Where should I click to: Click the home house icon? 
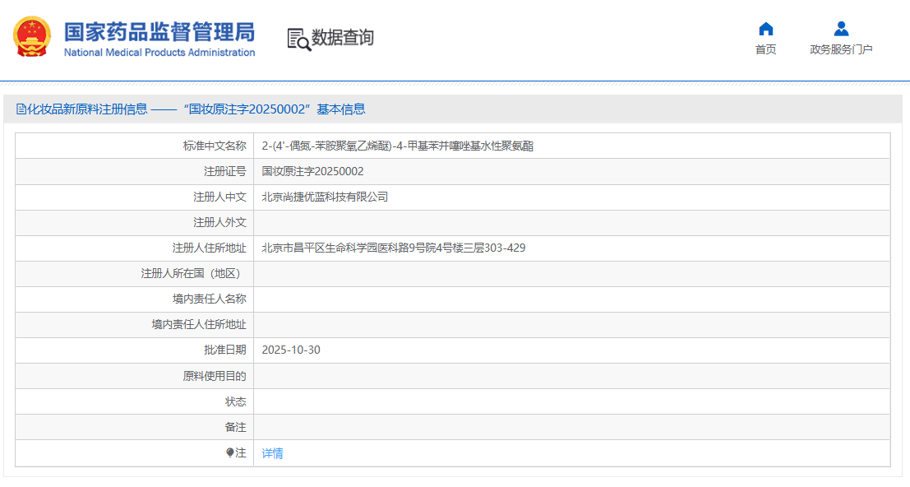pos(765,29)
